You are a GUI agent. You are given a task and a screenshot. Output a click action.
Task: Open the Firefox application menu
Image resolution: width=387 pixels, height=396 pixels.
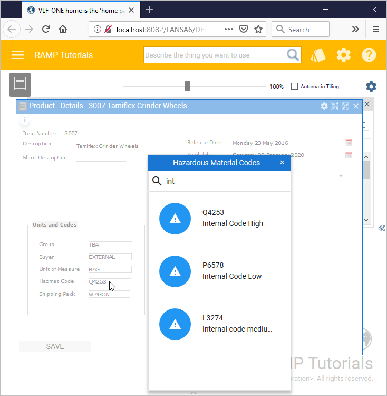point(375,29)
